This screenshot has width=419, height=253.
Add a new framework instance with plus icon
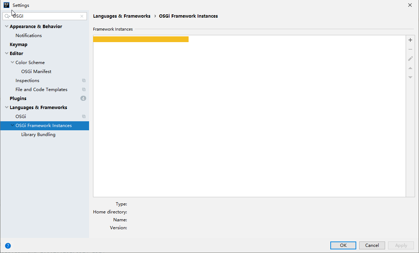tap(410, 40)
